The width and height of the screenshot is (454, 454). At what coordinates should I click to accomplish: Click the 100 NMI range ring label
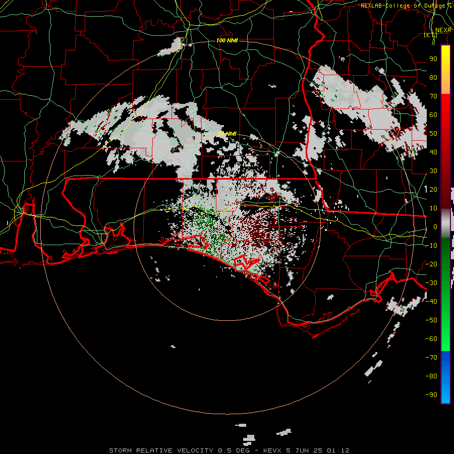coord(227,40)
